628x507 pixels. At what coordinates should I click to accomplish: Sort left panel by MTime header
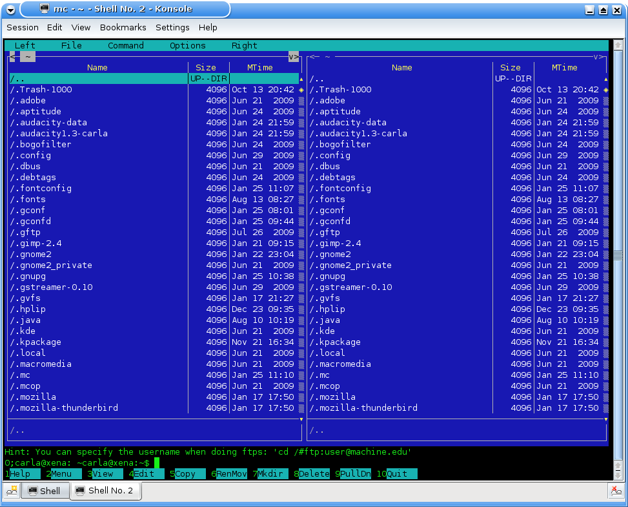pyautogui.click(x=260, y=67)
